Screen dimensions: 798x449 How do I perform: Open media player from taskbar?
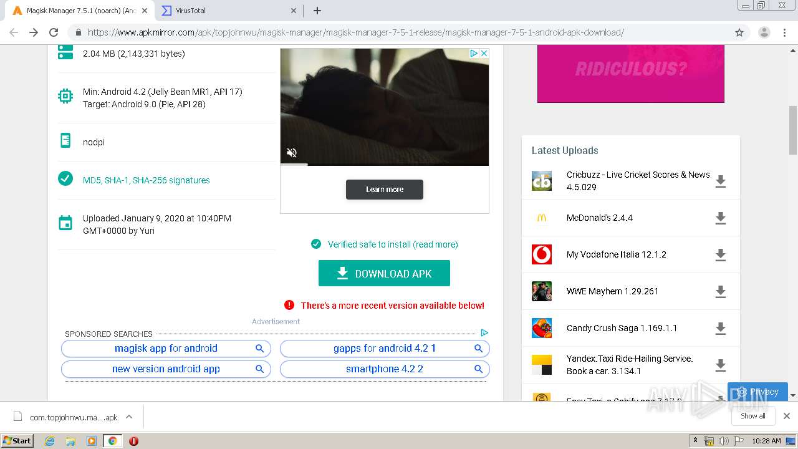92,441
